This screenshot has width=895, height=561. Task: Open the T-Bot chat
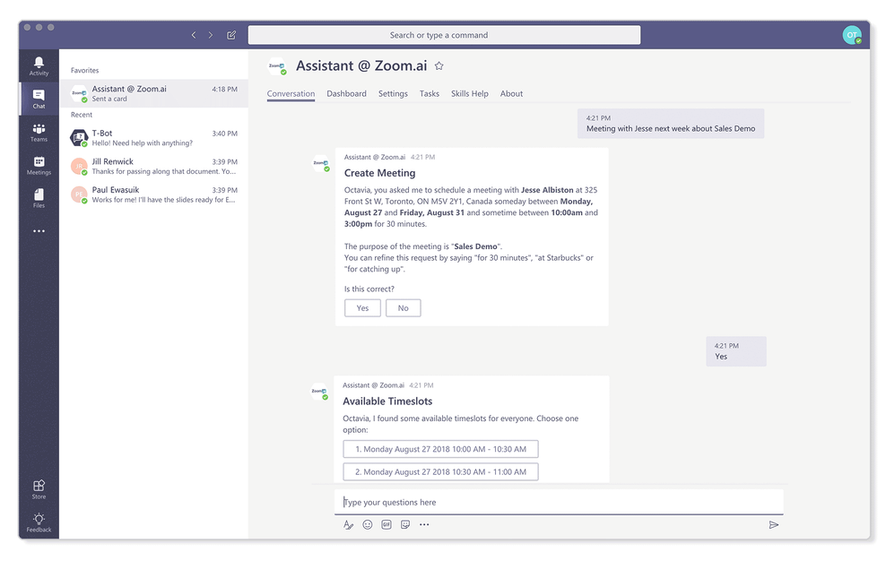(154, 137)
